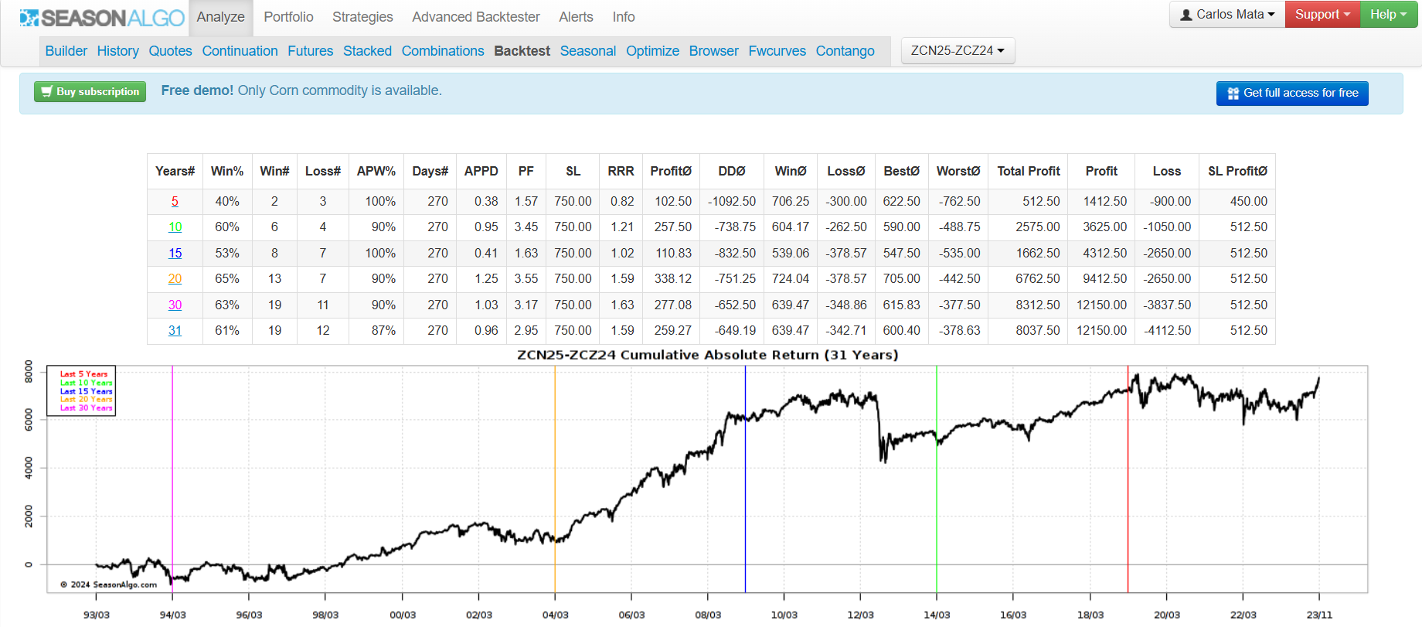The image size is (1422, 627).
Task: Open the Combinations view
Action: coord(443,51)
